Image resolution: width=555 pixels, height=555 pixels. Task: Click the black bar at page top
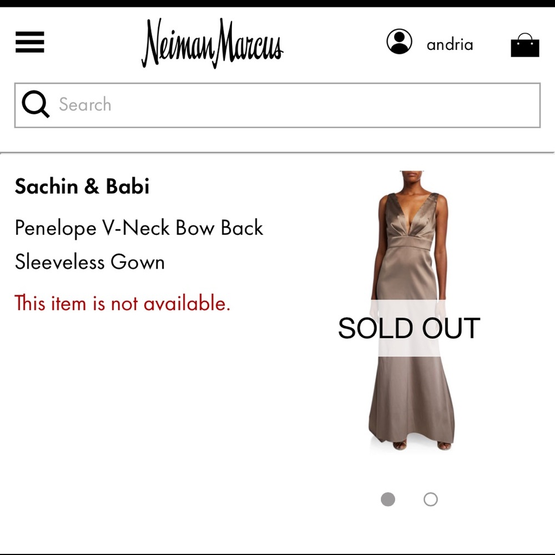click(x=277, y=3)
